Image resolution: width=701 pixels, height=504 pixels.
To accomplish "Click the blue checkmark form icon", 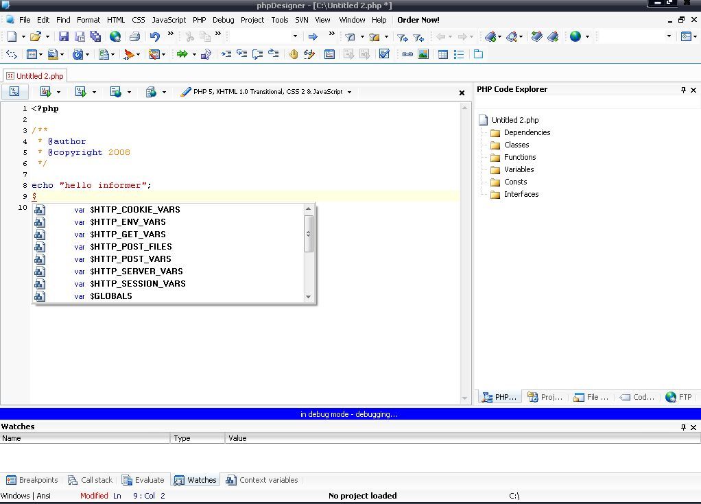I will tap(384, 54).
